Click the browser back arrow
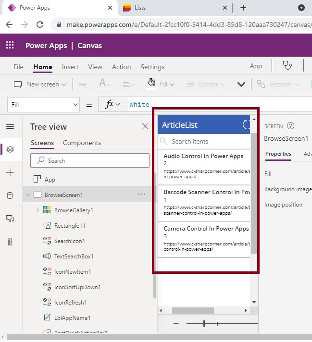 9,24
